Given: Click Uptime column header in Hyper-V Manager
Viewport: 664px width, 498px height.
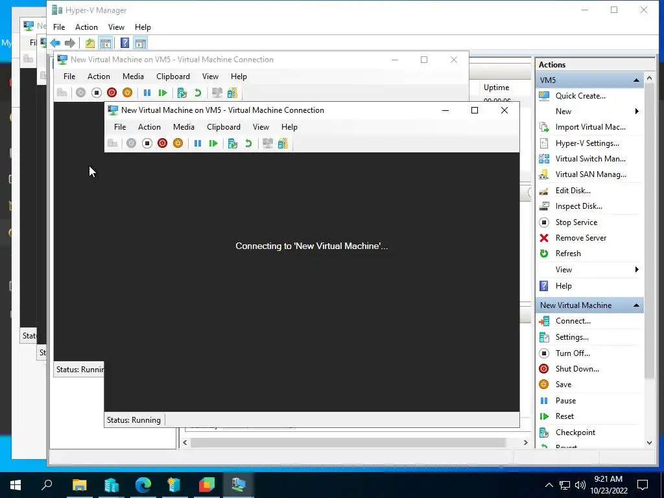Looking at the screenshot, I should click(x=496, y=88).
